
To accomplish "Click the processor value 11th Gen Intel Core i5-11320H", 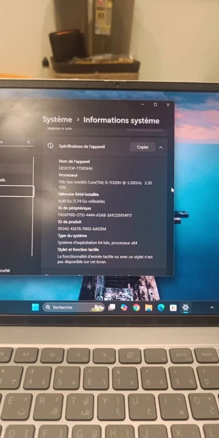I will point(105,185).
